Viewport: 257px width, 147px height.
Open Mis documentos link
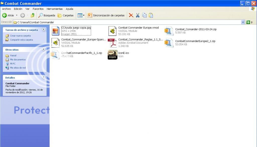coord(18,60)
